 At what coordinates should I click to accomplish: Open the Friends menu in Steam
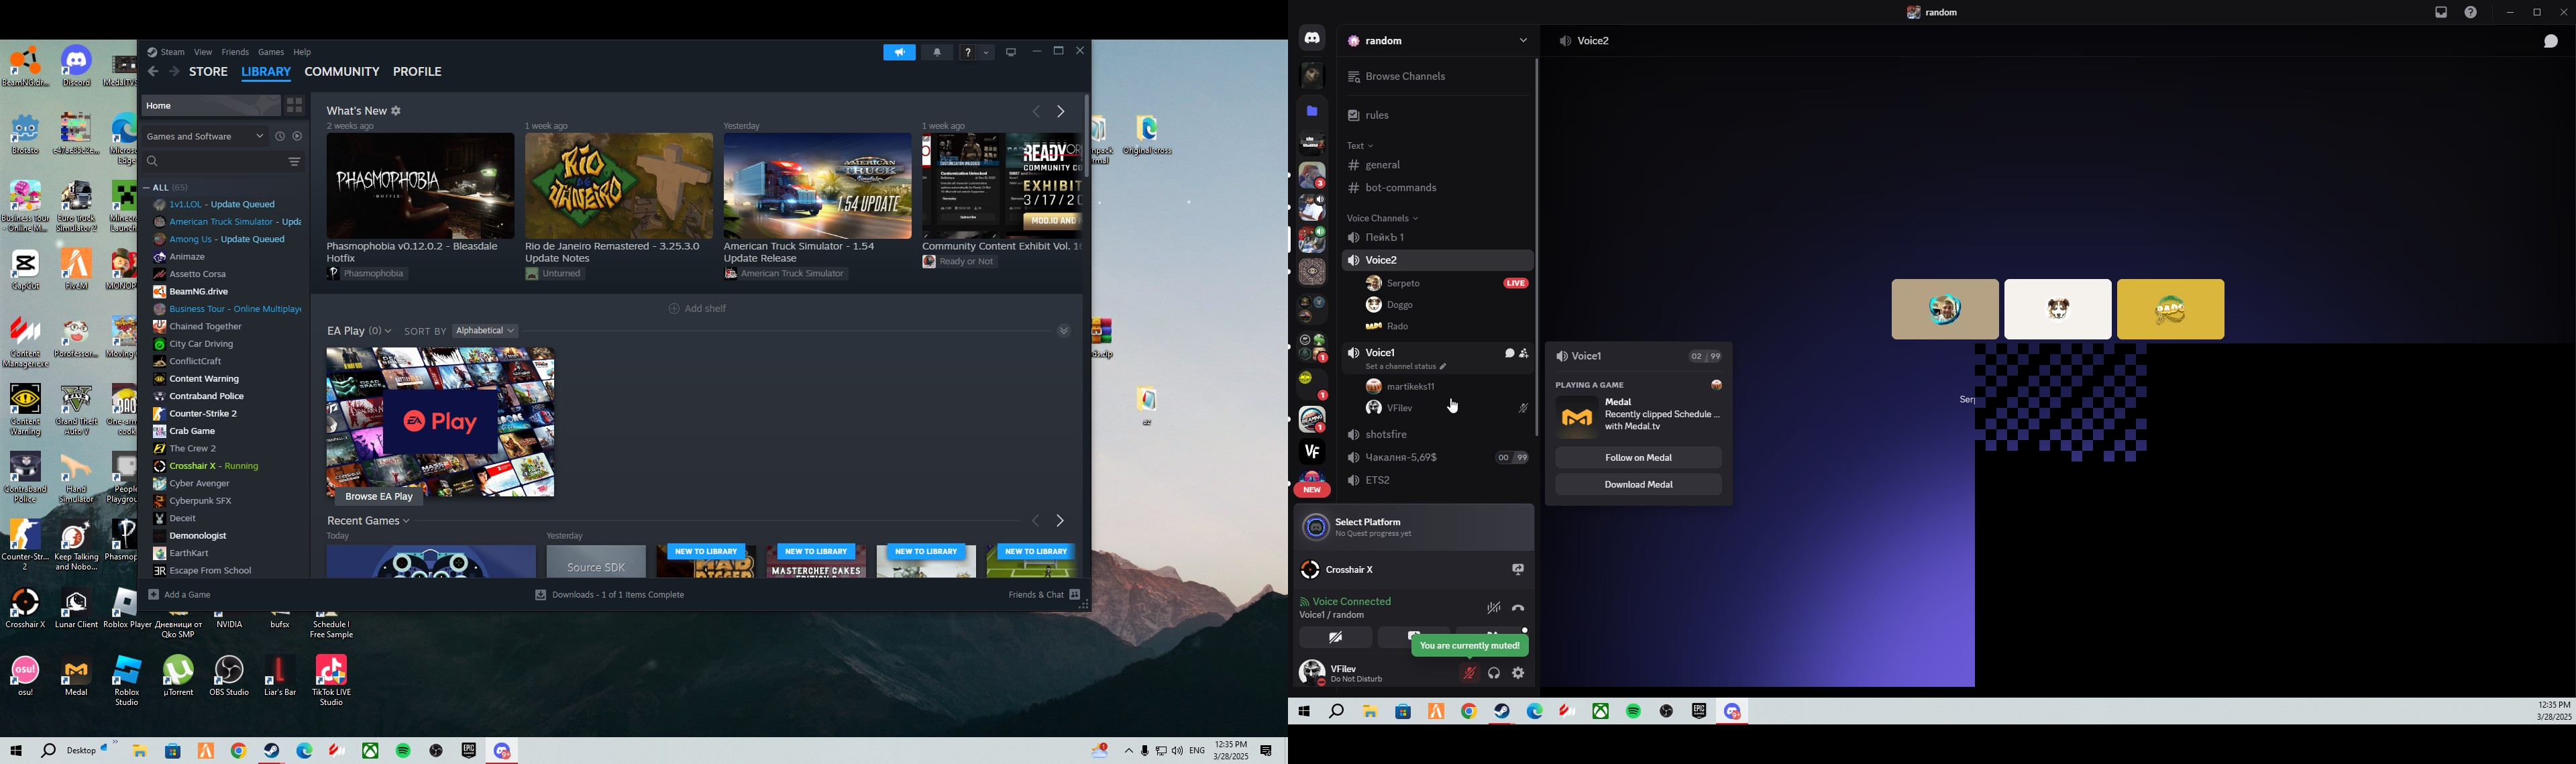(235, 52)
